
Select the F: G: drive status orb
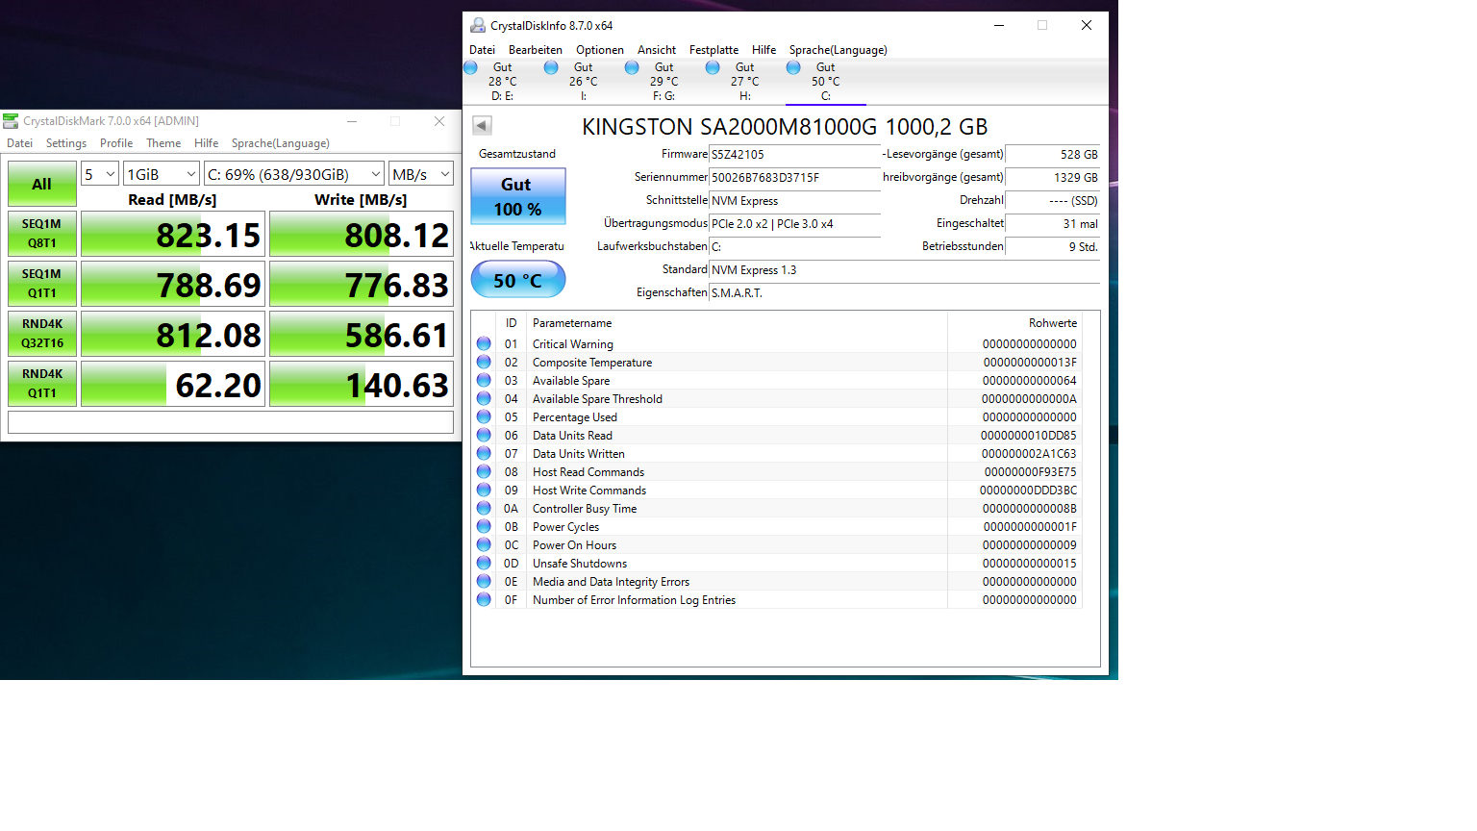click(632, 67)
